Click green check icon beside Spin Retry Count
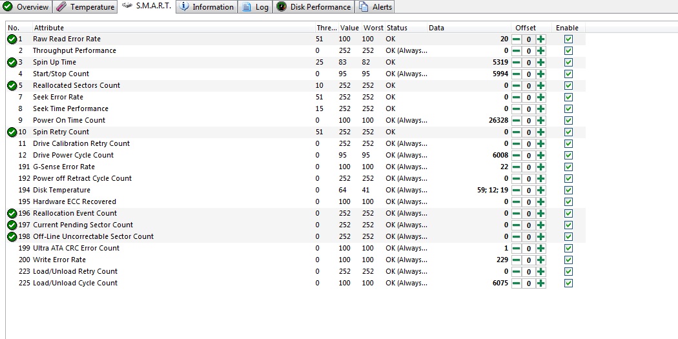This screenshot has width=678, height=339. click(x=12, y=132)
